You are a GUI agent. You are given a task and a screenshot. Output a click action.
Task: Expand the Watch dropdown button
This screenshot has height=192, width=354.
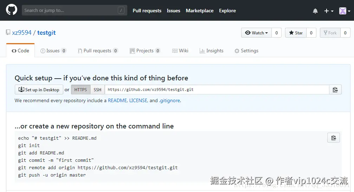(x=257, y=33)
